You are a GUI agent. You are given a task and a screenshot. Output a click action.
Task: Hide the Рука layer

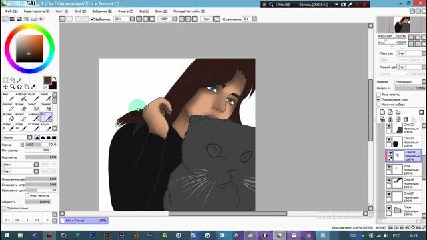point(389,167)
